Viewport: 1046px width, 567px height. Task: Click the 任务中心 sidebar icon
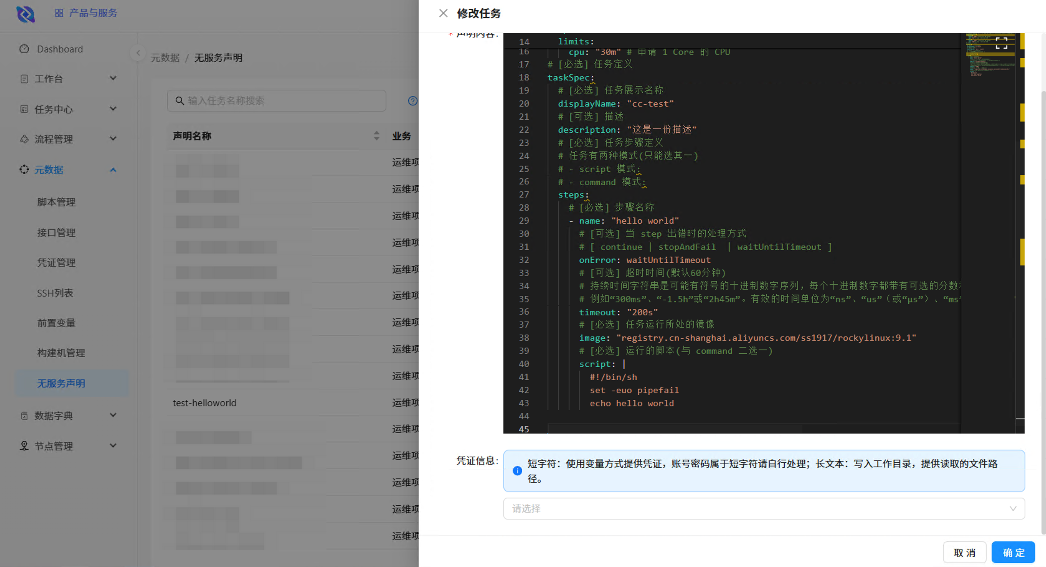pyautogui.click(x=24, y=109)
